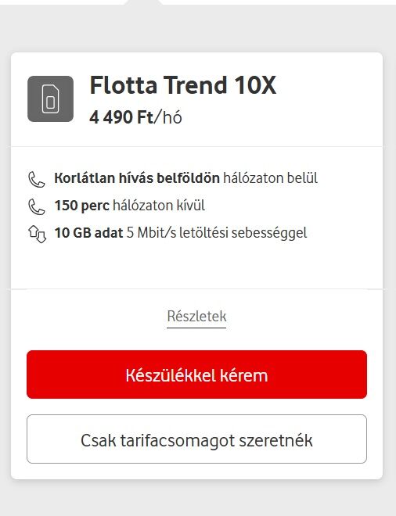Click the hálózaton belül text
Viewport: 396px width, 516px height.
[271, 178]
